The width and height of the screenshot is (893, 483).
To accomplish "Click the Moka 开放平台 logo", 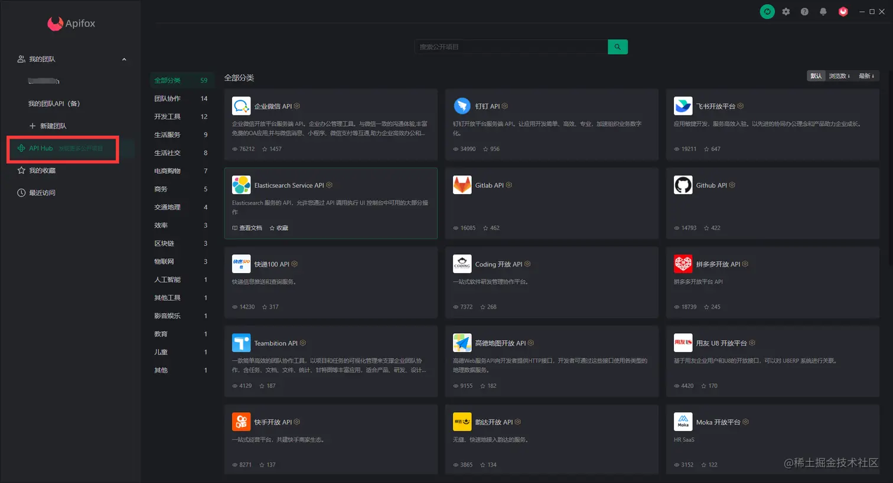I will [x=683, y=422].
